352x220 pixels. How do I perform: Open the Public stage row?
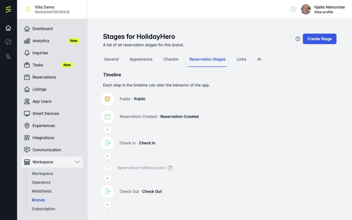point(133,99)
